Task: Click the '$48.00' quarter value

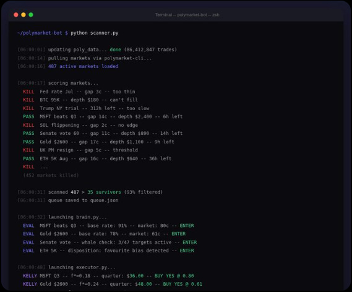Action: coord(144,284)
